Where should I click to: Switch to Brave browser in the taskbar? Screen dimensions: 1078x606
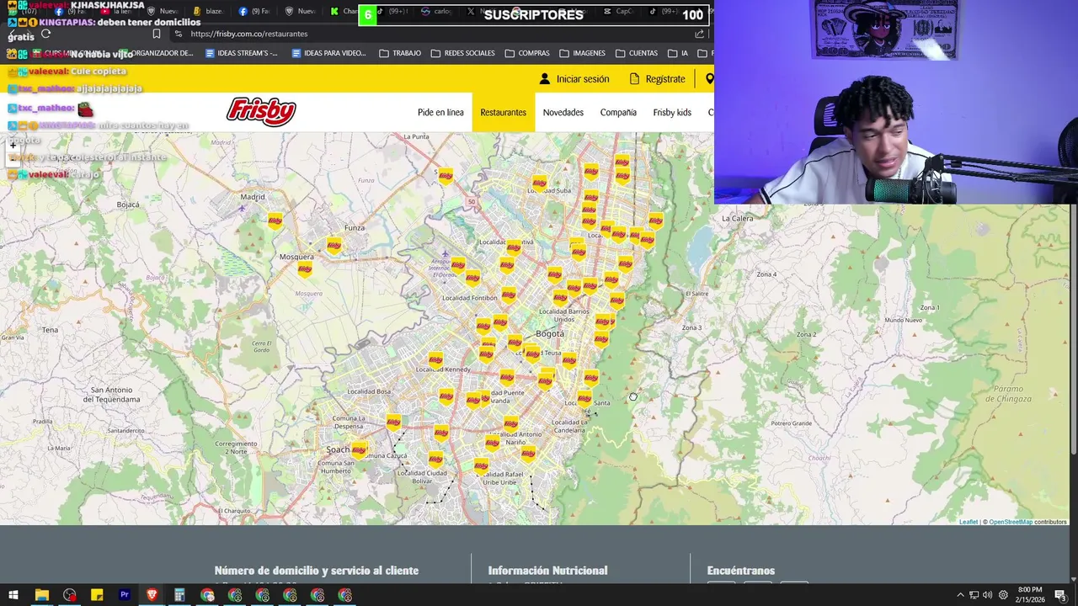tap(152, 595)
